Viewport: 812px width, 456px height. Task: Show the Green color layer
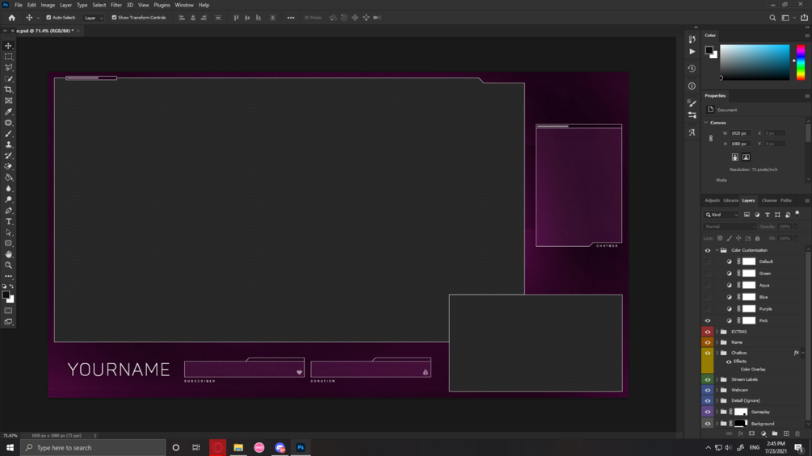[708, 274]
